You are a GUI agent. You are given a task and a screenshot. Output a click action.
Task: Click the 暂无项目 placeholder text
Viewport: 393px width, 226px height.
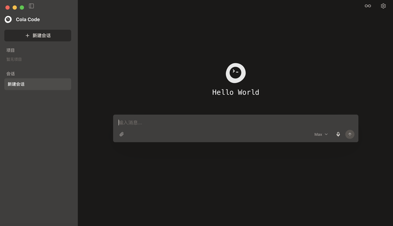click(x=14, y=59)
